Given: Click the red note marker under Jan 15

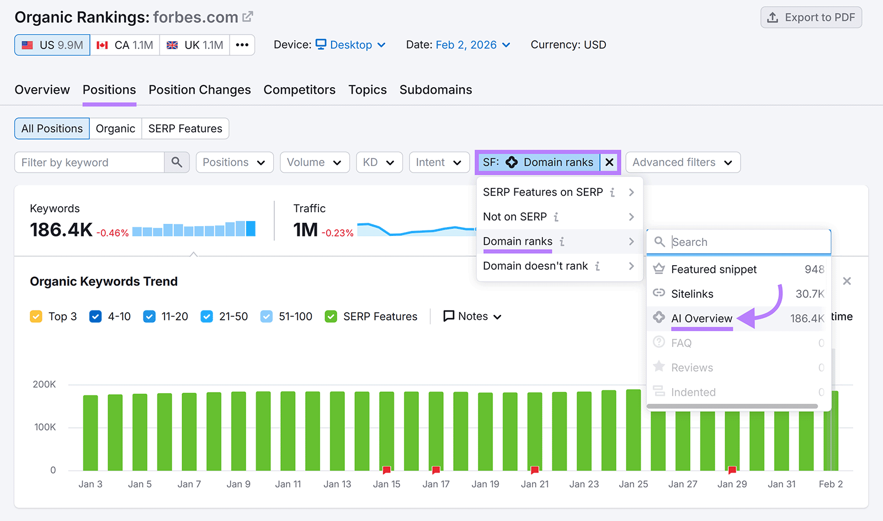Looking at the screenshot, I should [386, 470].
